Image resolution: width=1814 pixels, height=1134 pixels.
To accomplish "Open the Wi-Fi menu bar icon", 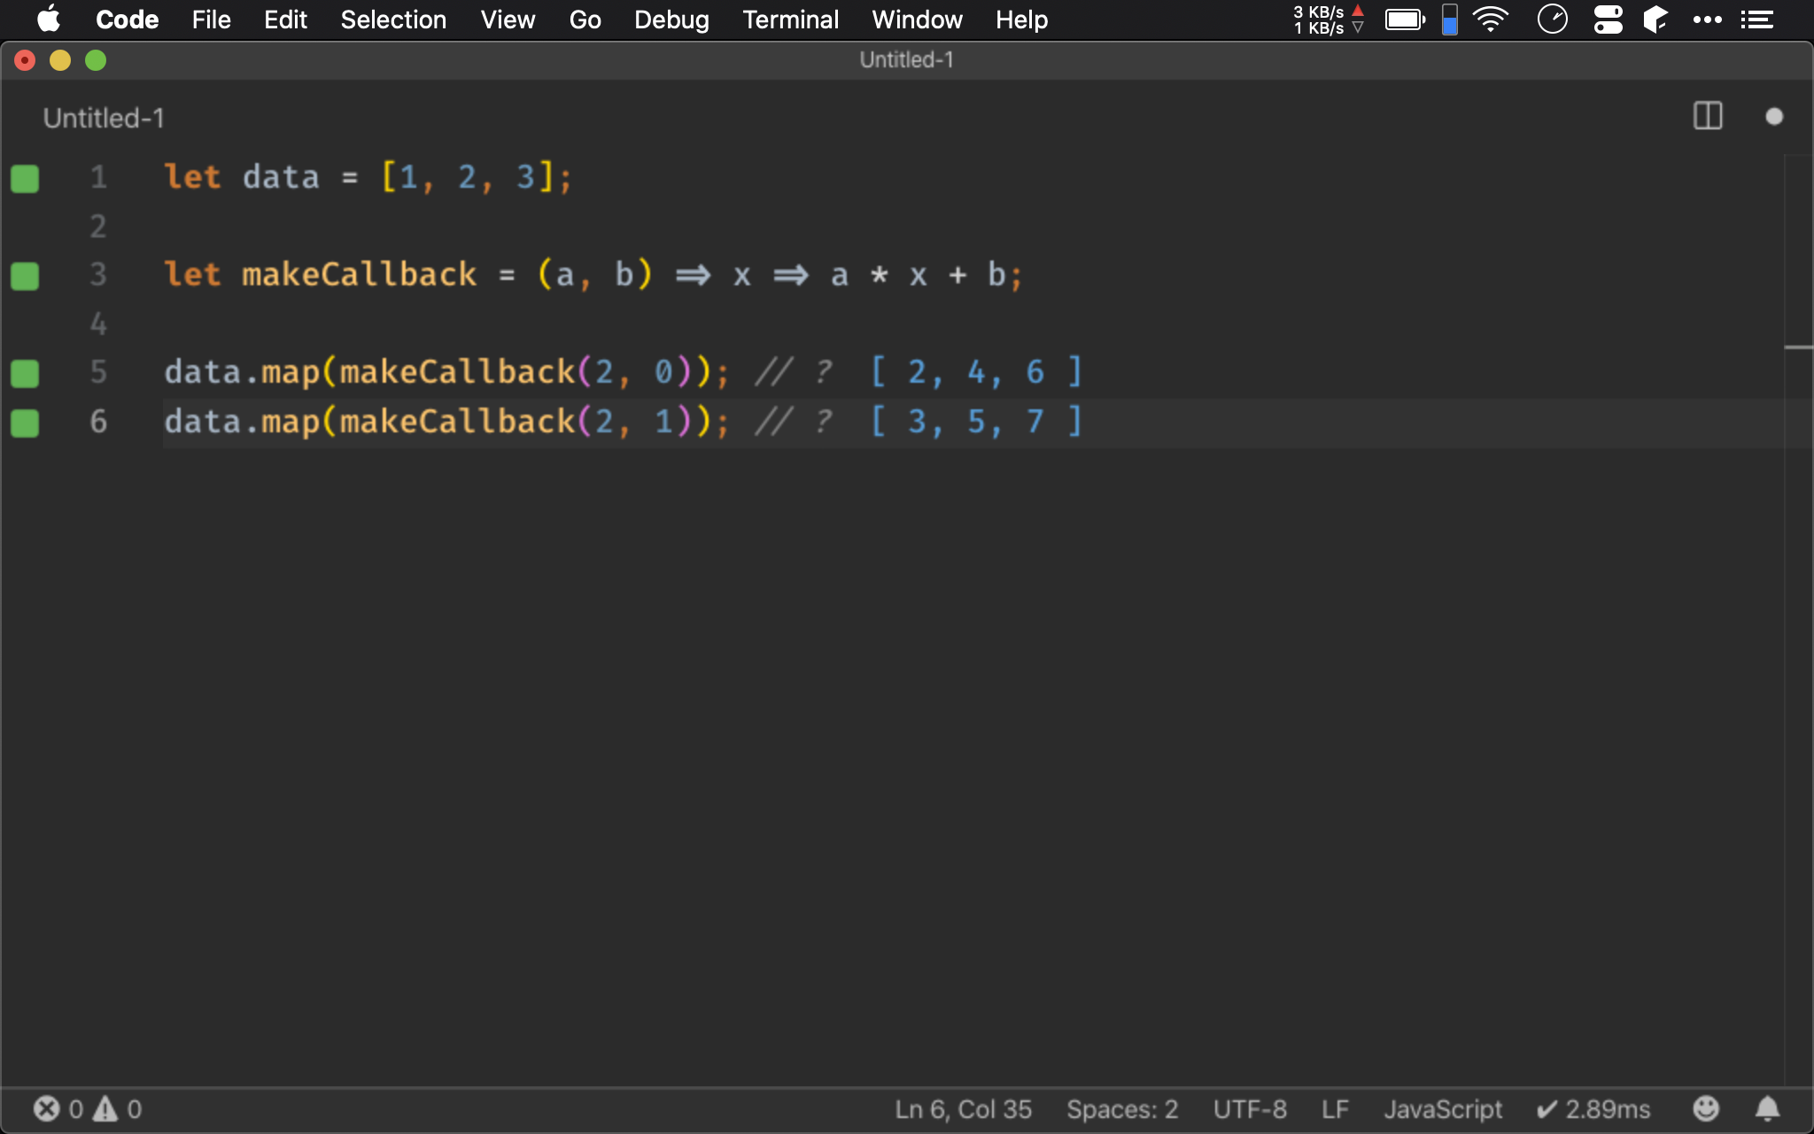I will [1491, 19].
